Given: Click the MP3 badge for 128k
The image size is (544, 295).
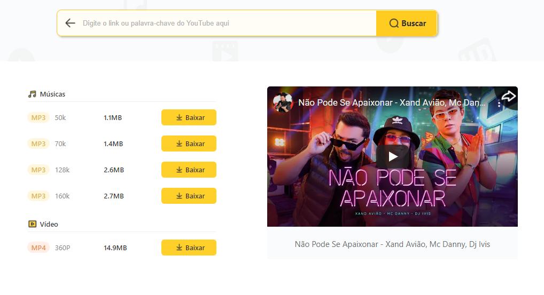Looking at the screenshot, I should pos(38,170).
